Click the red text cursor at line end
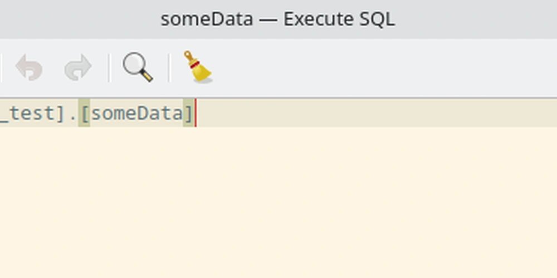557x278 pixels. pos(196,113)
